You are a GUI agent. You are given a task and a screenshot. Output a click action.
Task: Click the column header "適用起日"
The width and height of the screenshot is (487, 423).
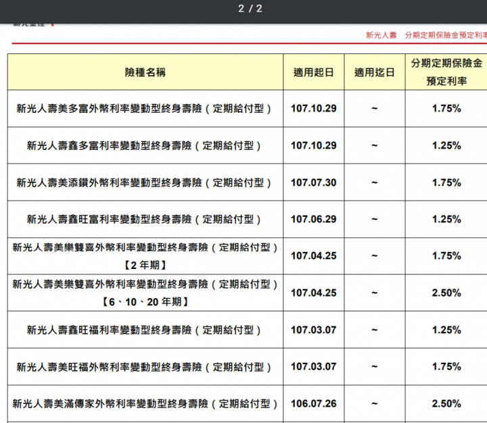(x=313, y=72)
